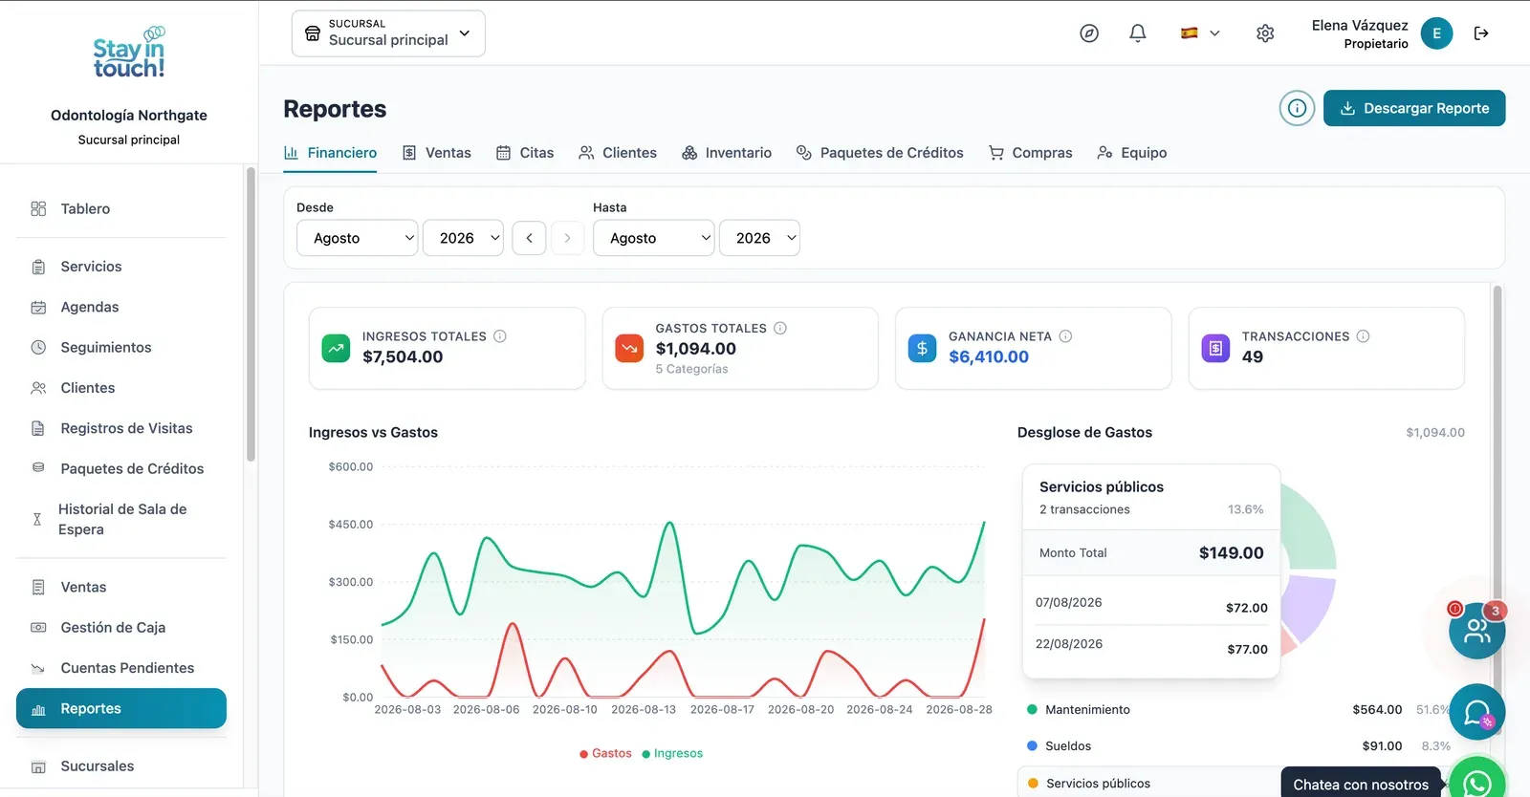Go to previous period arrow
This screenshot has width=1530, height=797.
pos(529,238)
